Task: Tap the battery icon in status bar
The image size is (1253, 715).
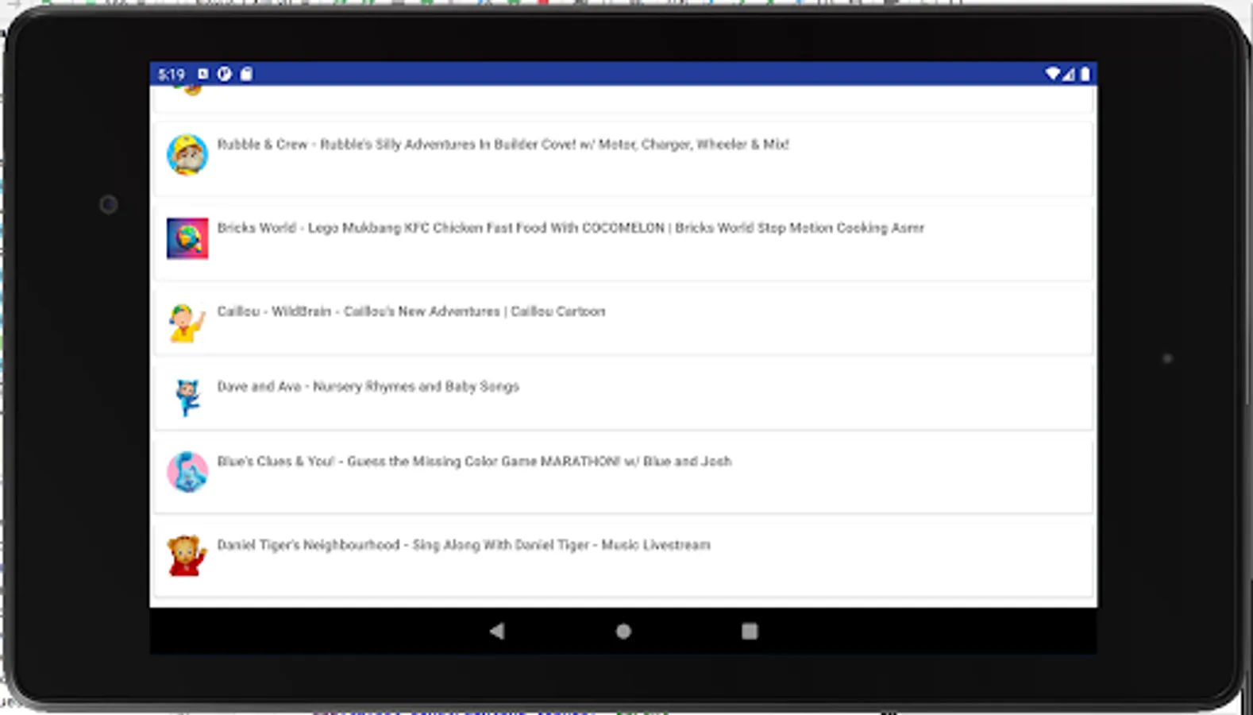Action: (1085, 74)
